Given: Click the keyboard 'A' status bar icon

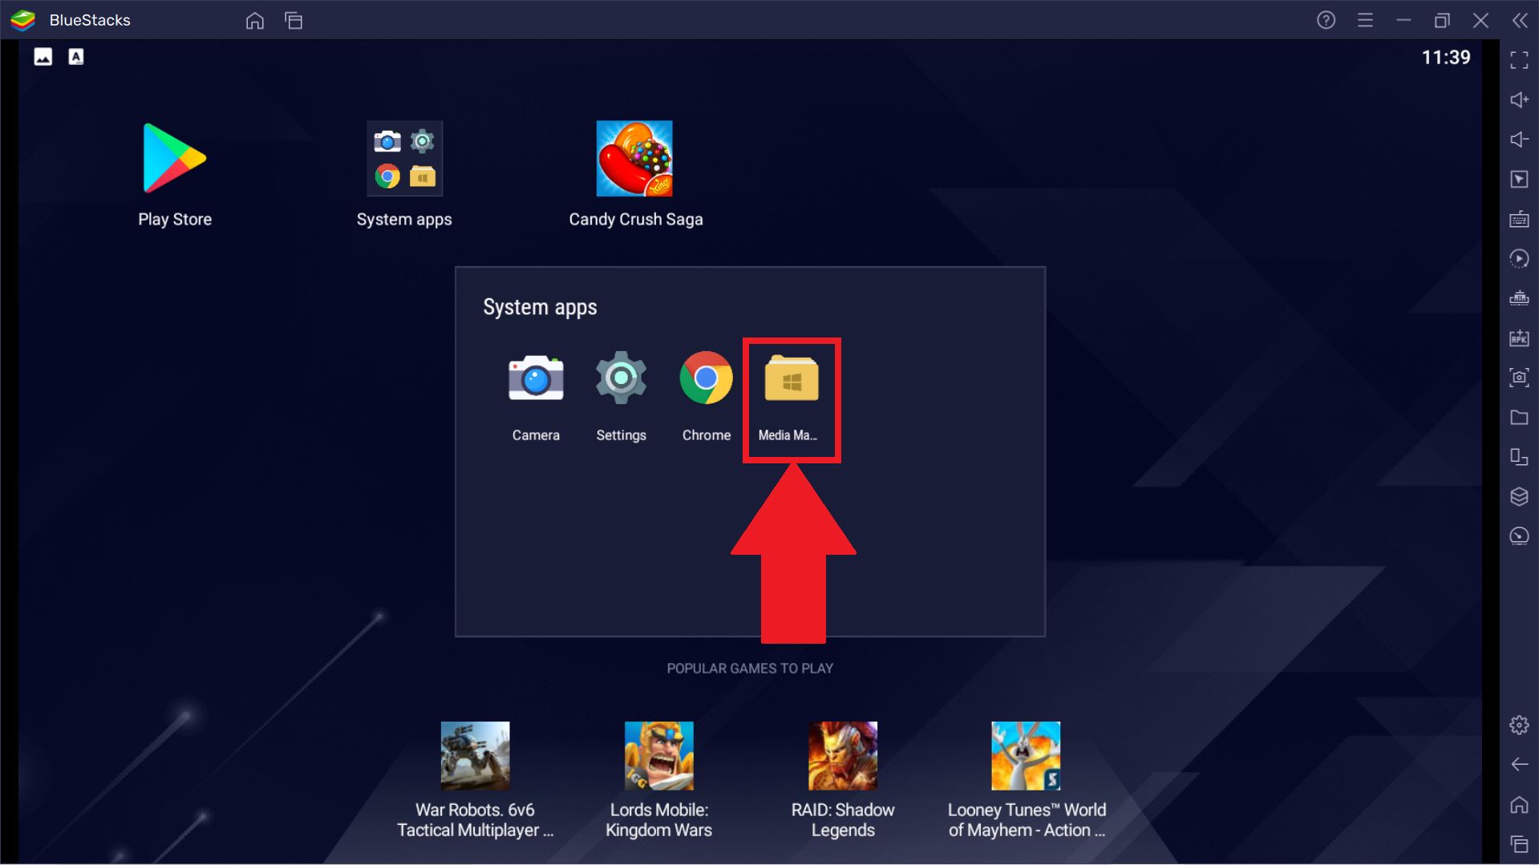Looking at the screenshot, I should point(76,57).
